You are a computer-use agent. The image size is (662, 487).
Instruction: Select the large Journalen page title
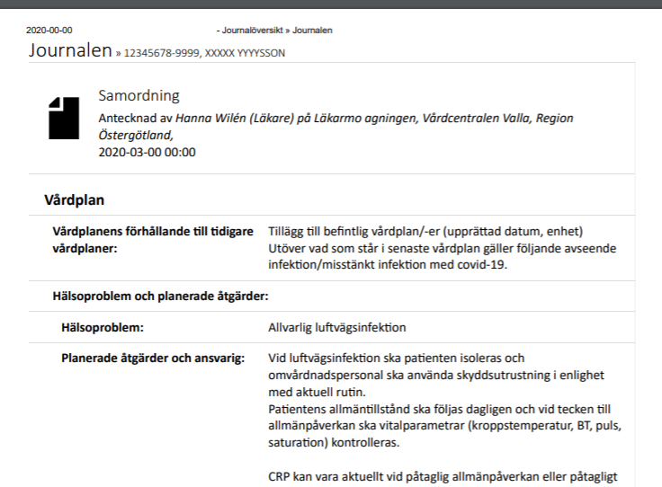[x=70, y=50]
